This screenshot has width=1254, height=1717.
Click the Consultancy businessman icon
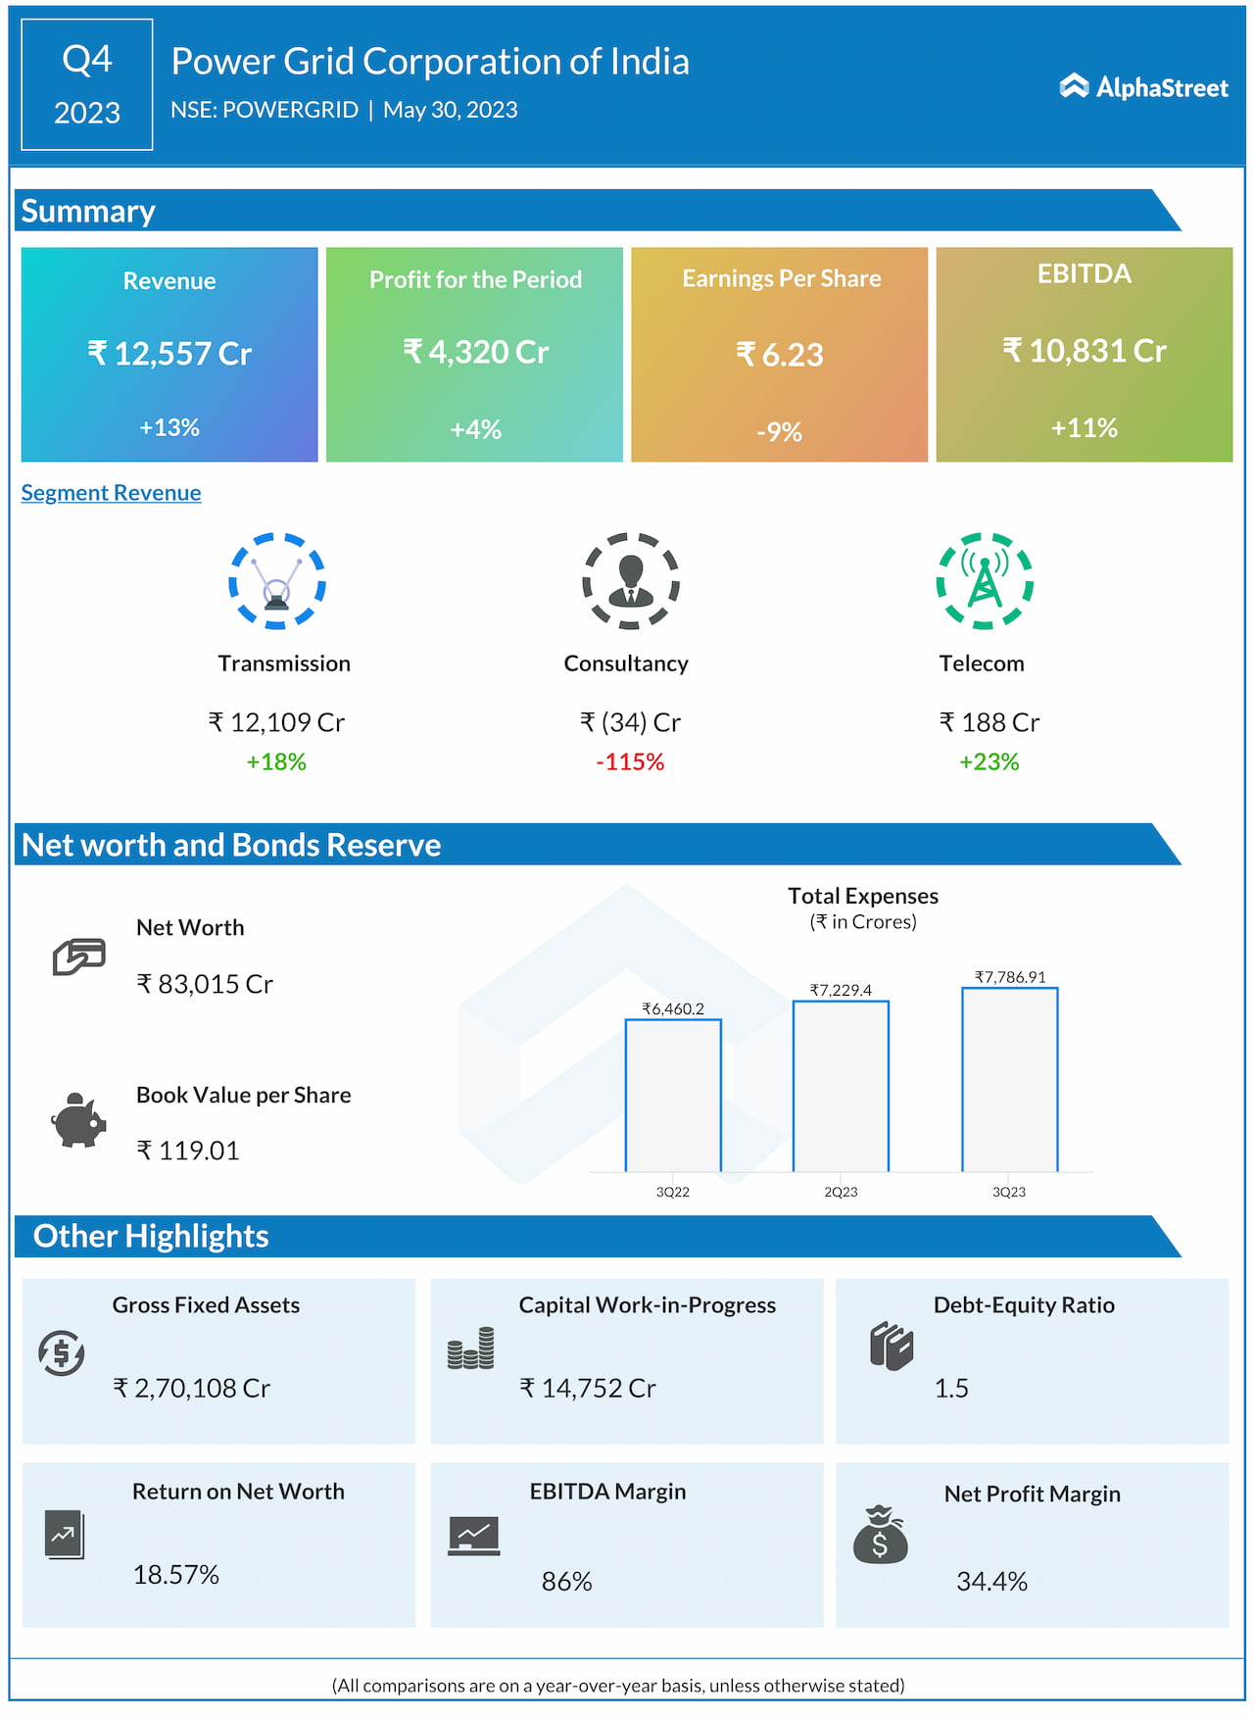click(631, 581)
